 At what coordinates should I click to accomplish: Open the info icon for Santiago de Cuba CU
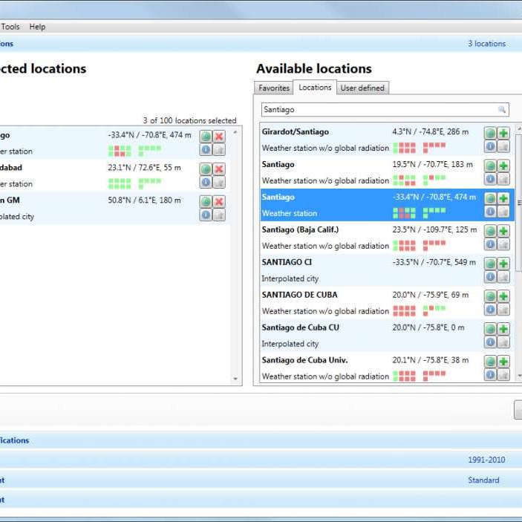490,342
